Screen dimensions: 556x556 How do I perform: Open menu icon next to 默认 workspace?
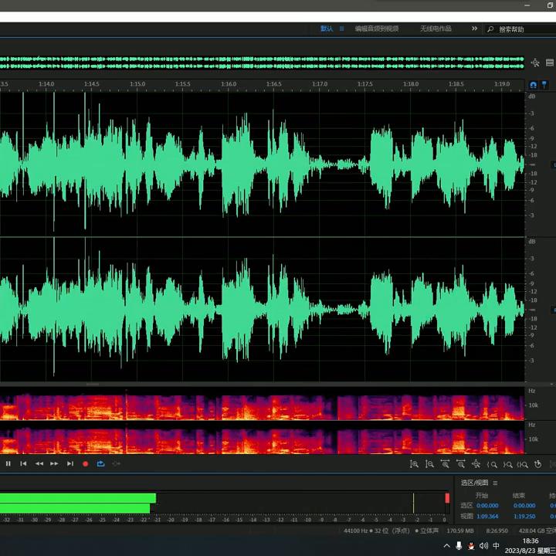click(x=341, y=29)
